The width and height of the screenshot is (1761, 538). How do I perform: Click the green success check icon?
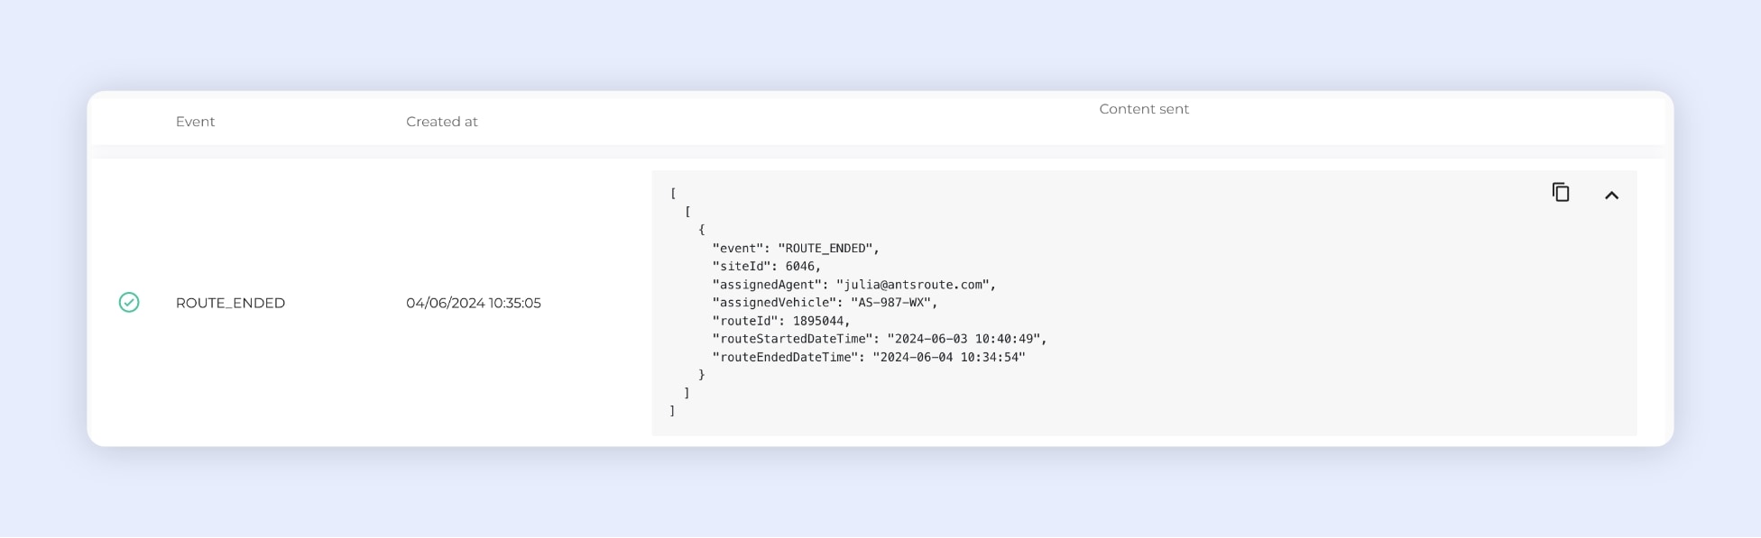(129, 303)
